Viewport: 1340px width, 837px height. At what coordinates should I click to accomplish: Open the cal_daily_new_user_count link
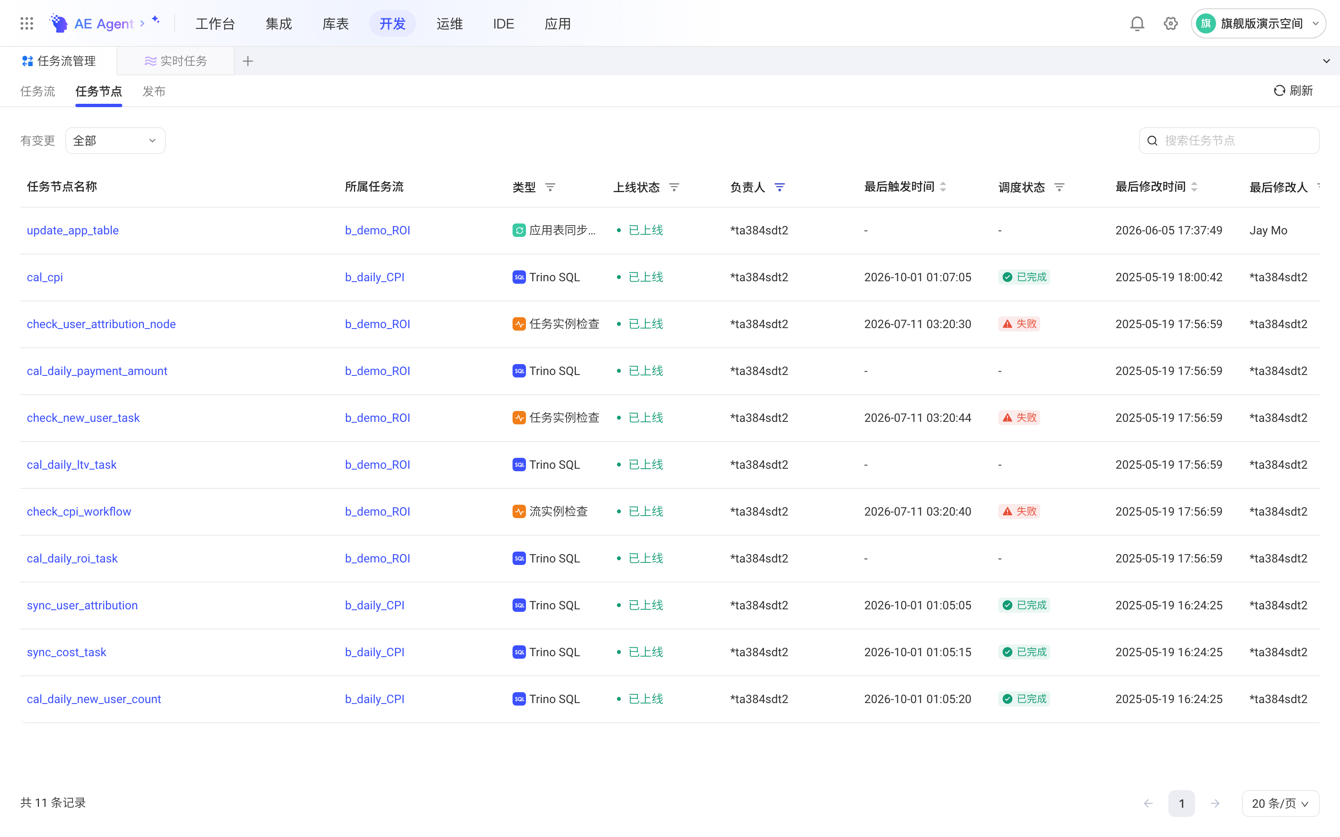[93, 699]
